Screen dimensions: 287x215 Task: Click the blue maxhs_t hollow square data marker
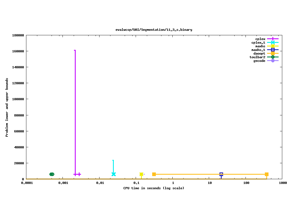(221, 174)
